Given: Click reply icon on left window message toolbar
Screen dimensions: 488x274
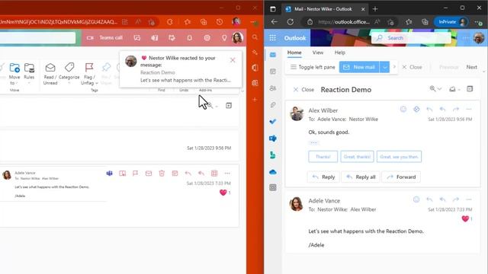Looking at the screenshot, I should (188, 174).
